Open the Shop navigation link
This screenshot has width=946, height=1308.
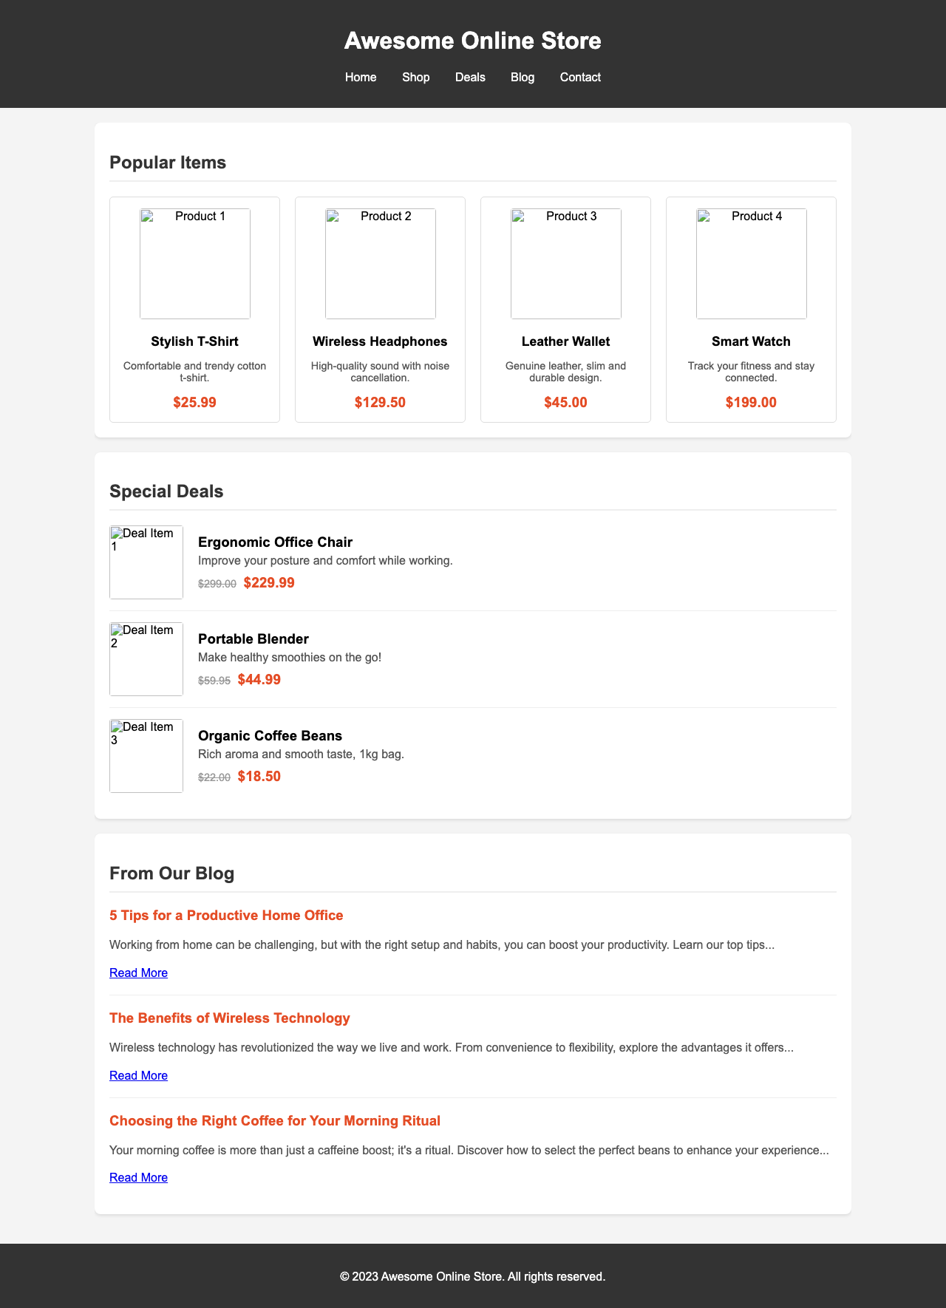point(415,77)
